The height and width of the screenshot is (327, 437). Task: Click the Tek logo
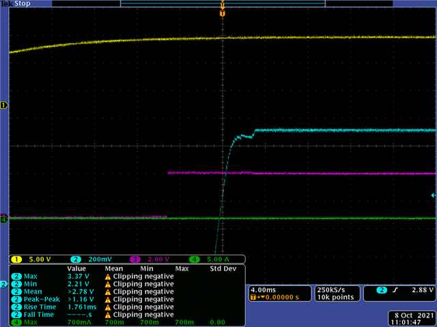(x=6, y=3)
